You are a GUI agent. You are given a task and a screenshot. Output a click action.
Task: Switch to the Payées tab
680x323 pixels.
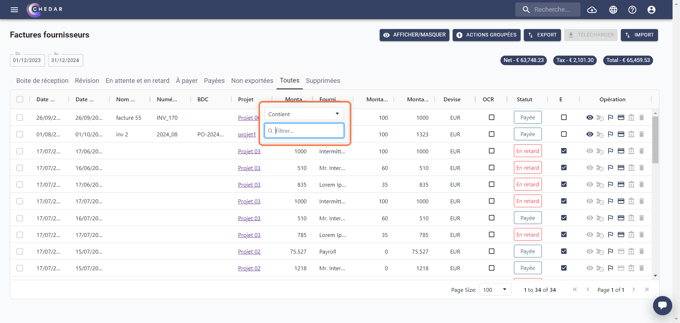(214, 81)
